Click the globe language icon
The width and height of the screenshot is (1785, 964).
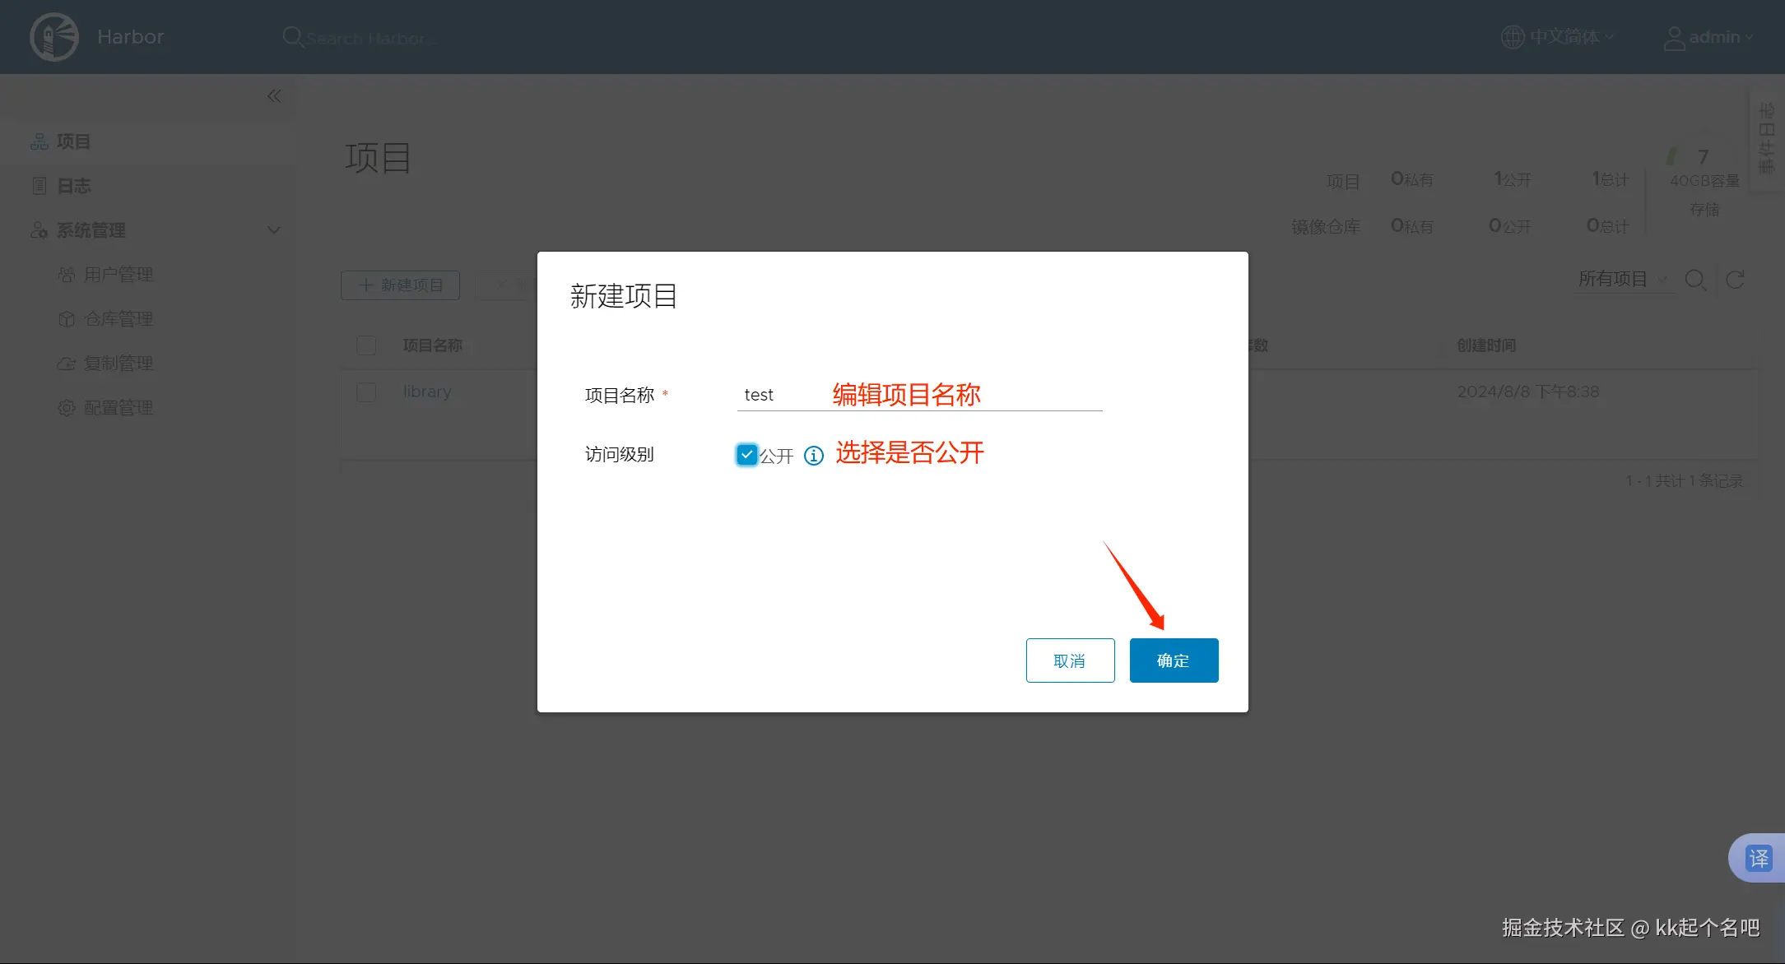tap(1512, 37)
